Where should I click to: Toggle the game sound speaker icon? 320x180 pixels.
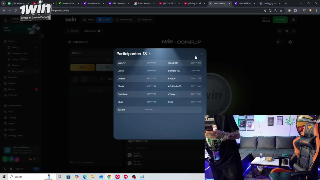[x=278, y=42]
